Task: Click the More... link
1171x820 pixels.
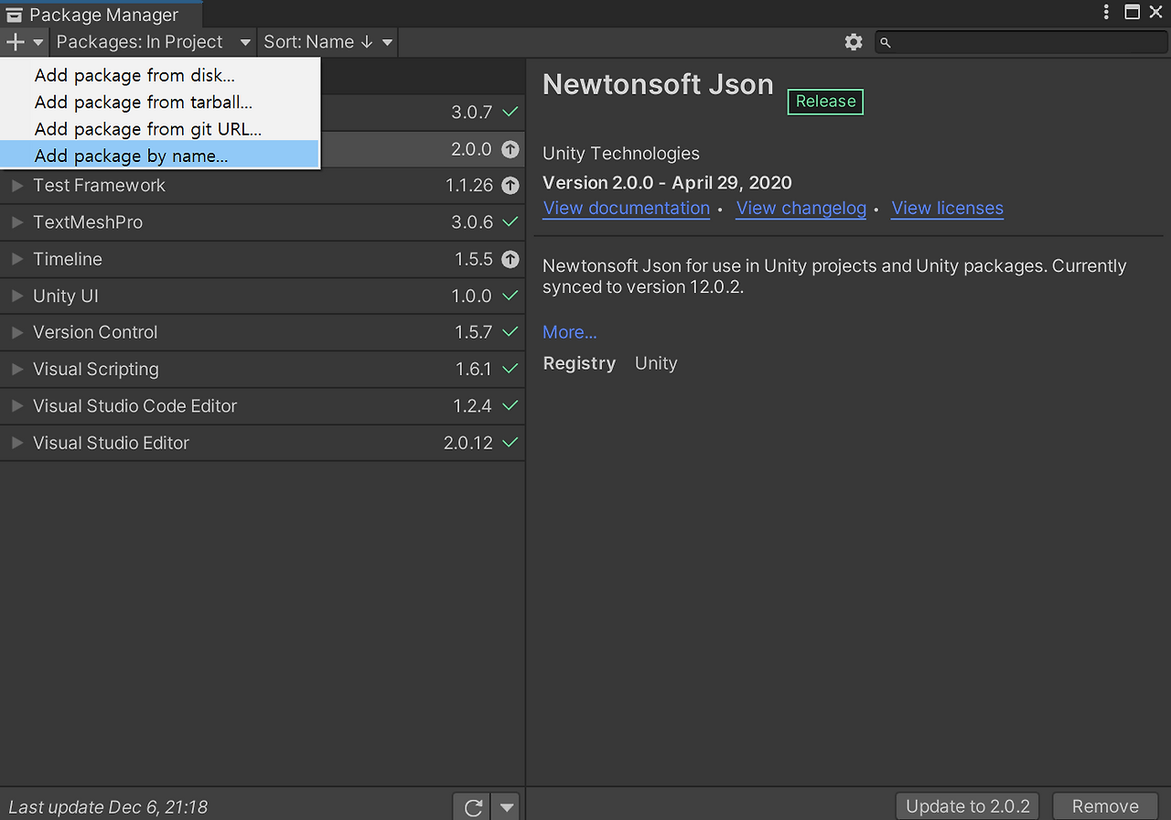Action: (568, 331)
